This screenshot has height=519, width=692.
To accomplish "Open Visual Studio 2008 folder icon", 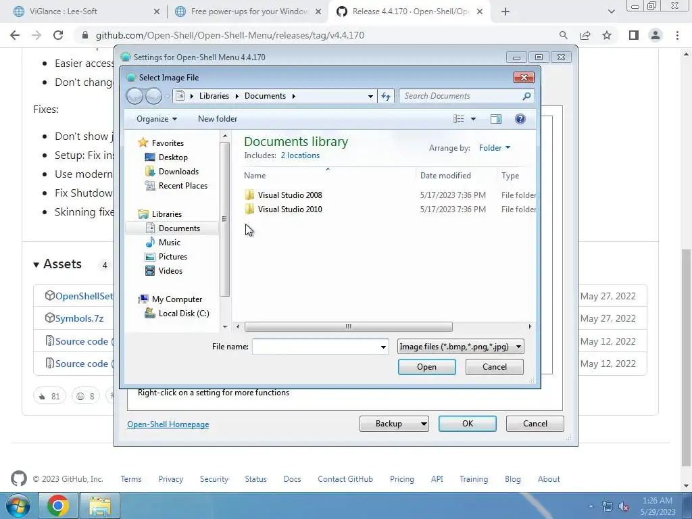I will [x=249, y=195].
